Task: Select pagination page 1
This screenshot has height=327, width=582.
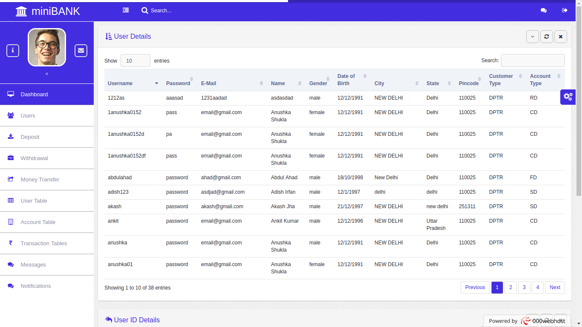Action: pyautogui.click(x=497, y=287)
